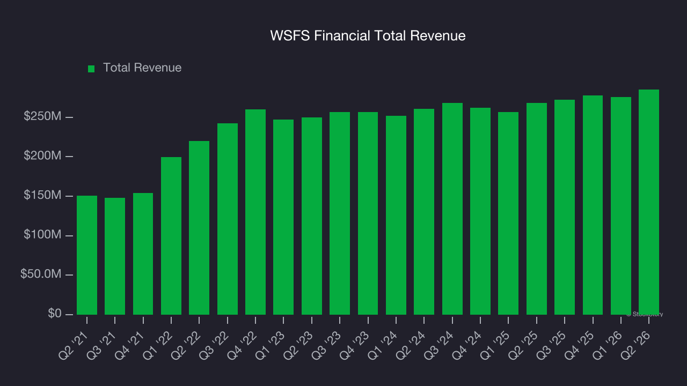
Task: Select the revenue bar for Q2 '21
Action: tap(87, 255)
